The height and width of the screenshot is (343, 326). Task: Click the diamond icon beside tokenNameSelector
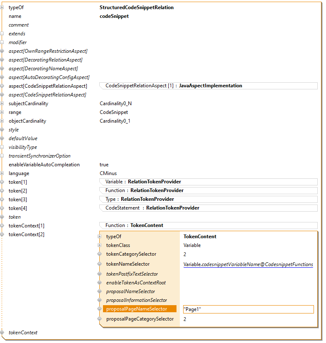(x=100, y=264)
